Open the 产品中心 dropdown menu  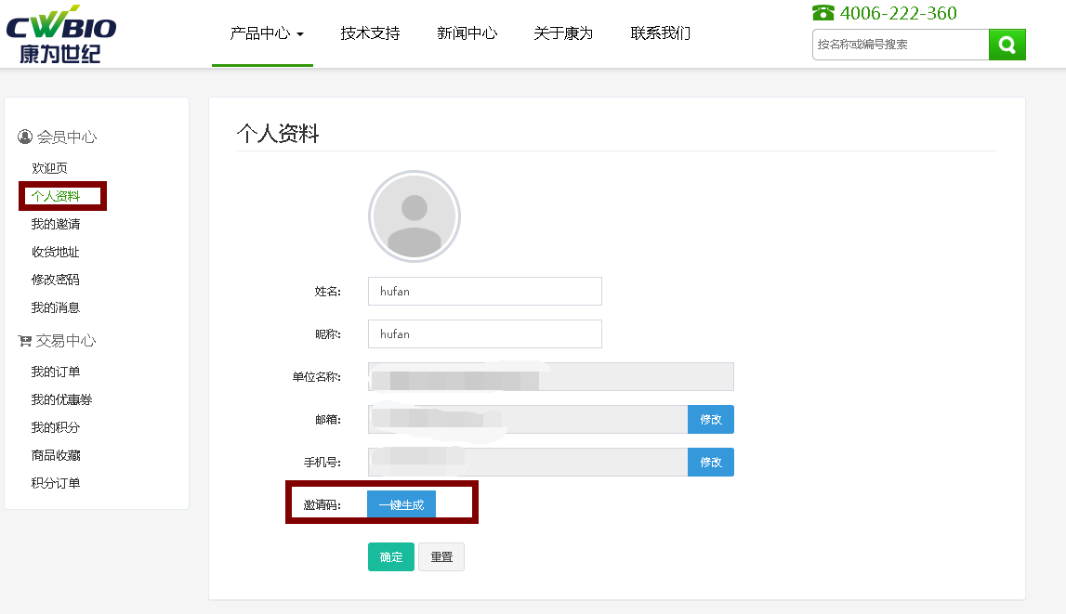[x=267, y=33]
